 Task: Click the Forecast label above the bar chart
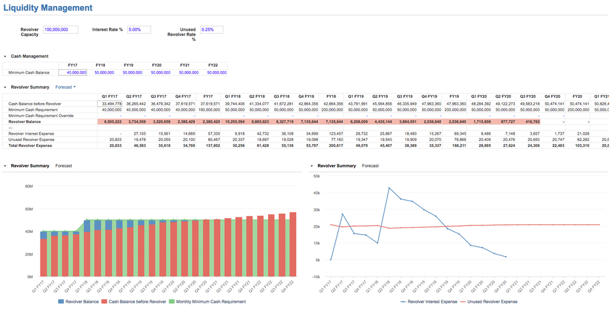pyautogui.click(x=64, y=165)
